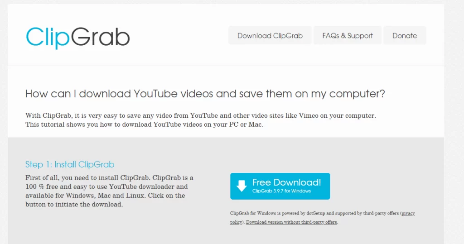Click the dark "Grab" part of the logo

[x=100, y=37]
